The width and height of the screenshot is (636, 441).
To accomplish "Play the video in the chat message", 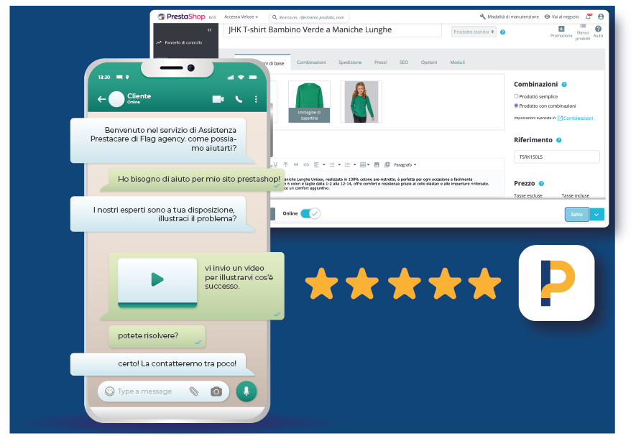I will click(x=157, y=279).
